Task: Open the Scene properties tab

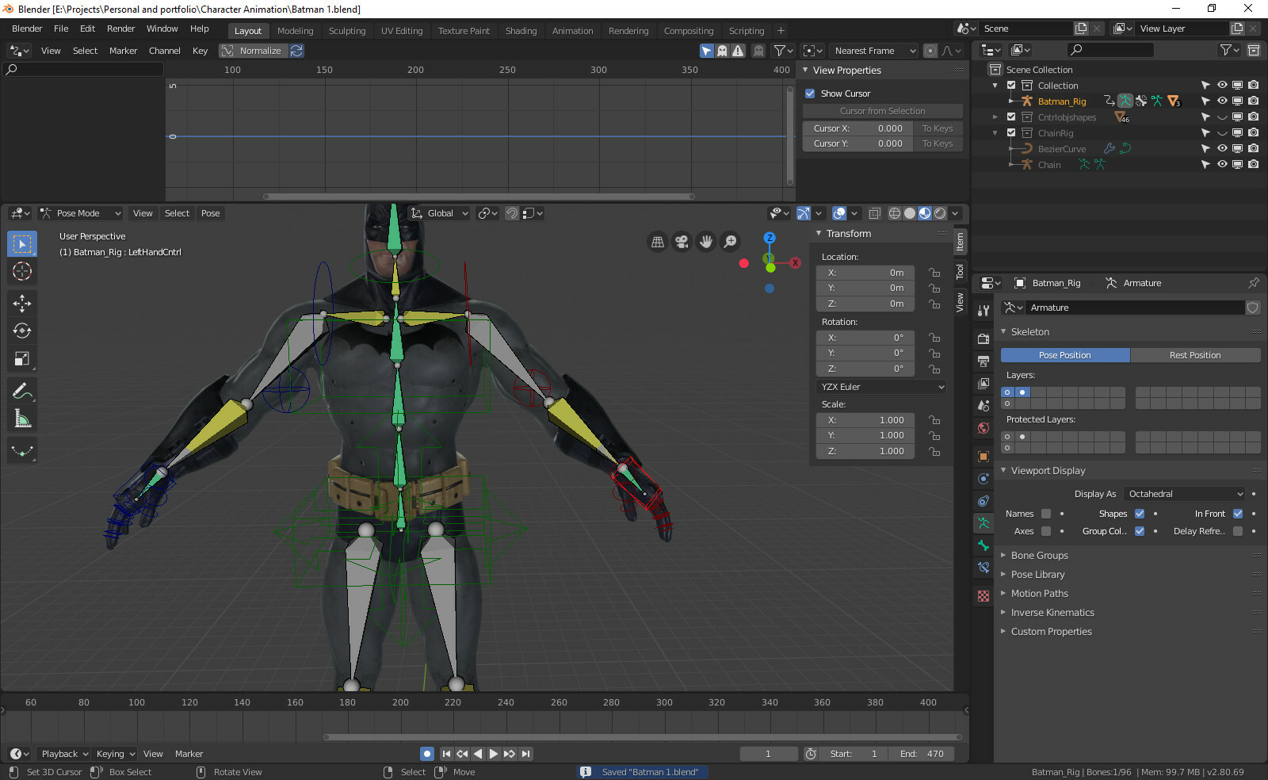Action: [x=983, y=405]
